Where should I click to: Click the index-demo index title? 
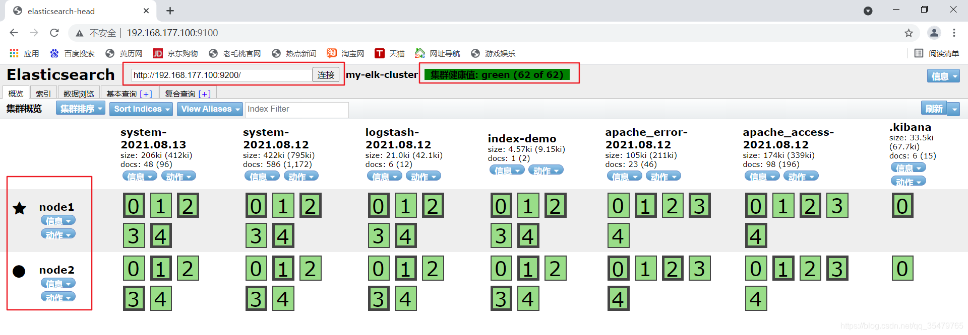[522, 139]
